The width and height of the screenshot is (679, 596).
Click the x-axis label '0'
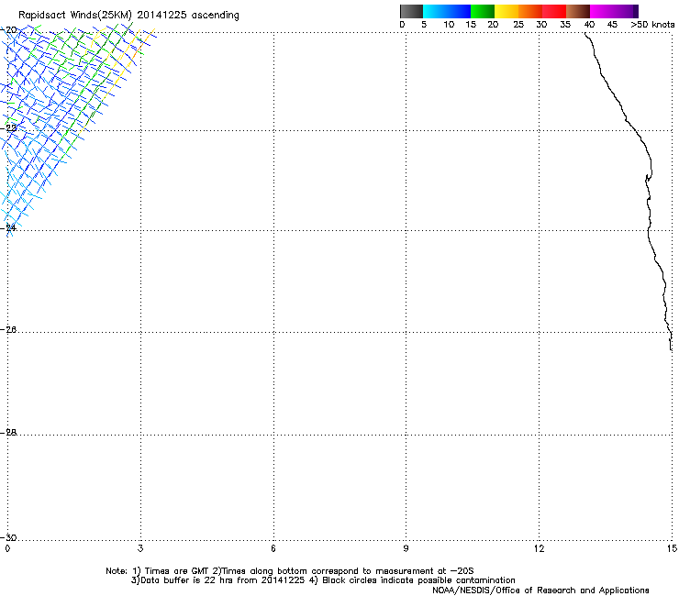tap(7, 549)
